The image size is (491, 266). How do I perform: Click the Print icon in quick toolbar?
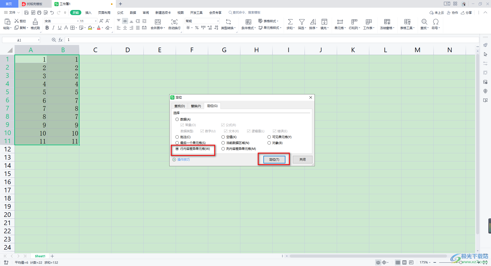coord(39,13)
